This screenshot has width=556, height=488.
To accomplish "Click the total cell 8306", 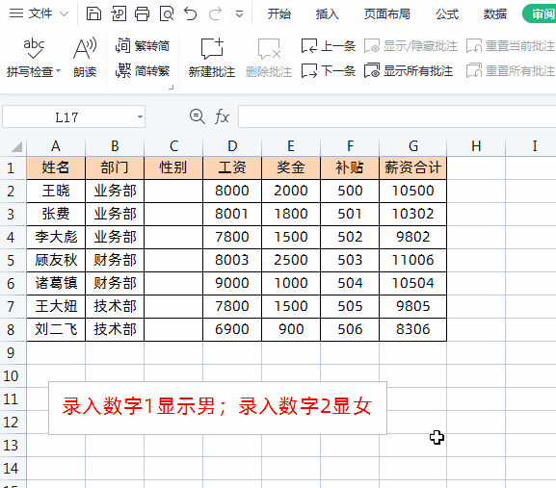I will click(413, 329).
